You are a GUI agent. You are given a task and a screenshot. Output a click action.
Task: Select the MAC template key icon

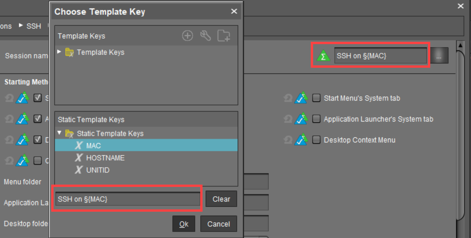79,145
